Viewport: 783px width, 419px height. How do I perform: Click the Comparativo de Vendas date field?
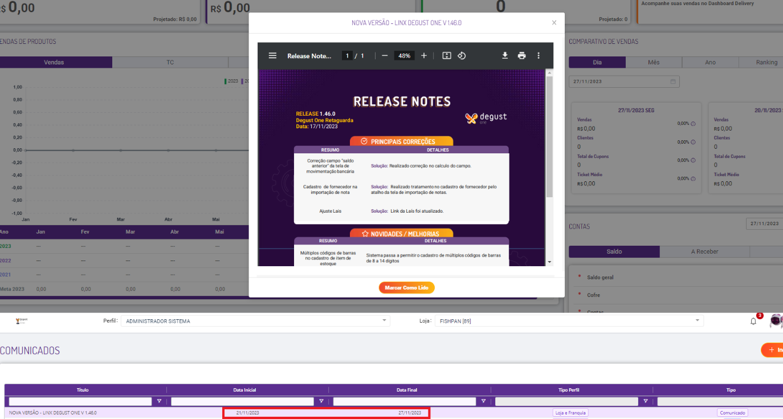click(624, 82)
